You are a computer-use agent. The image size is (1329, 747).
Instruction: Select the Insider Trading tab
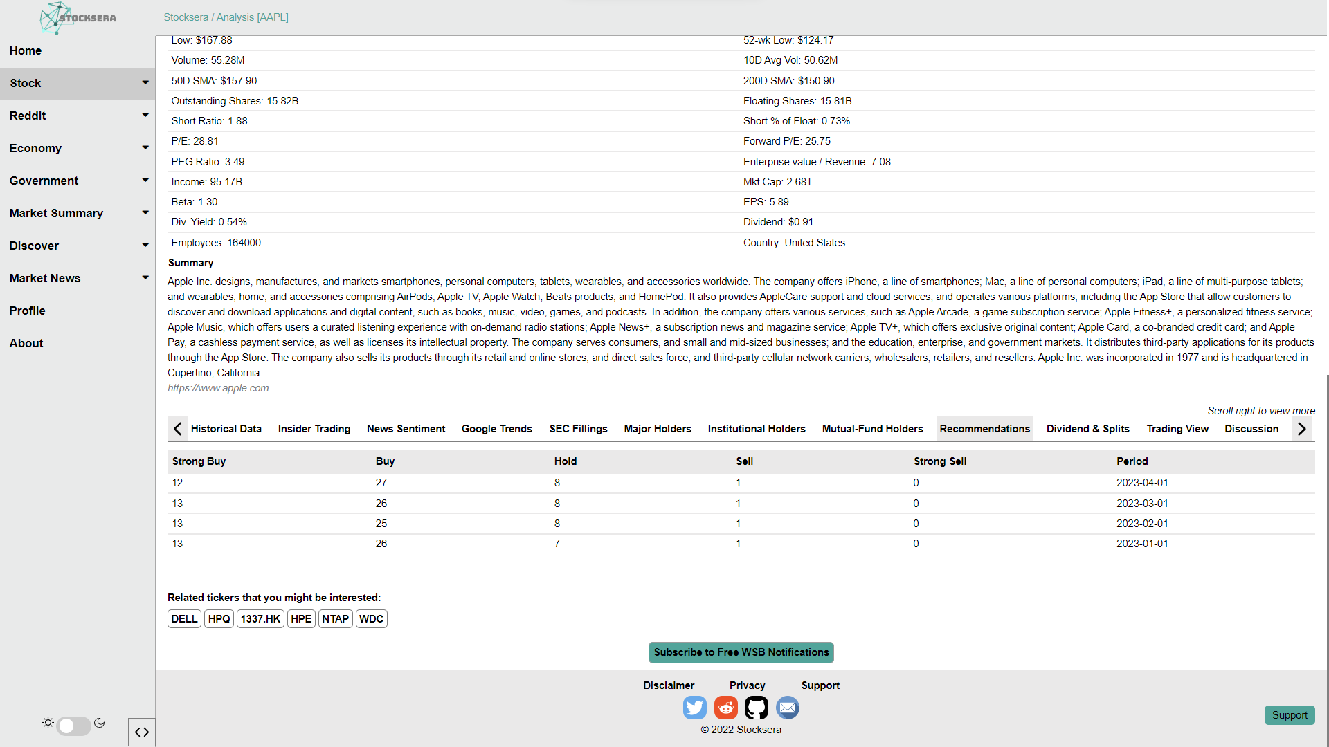pyautogui.click(x=315, y=429)
